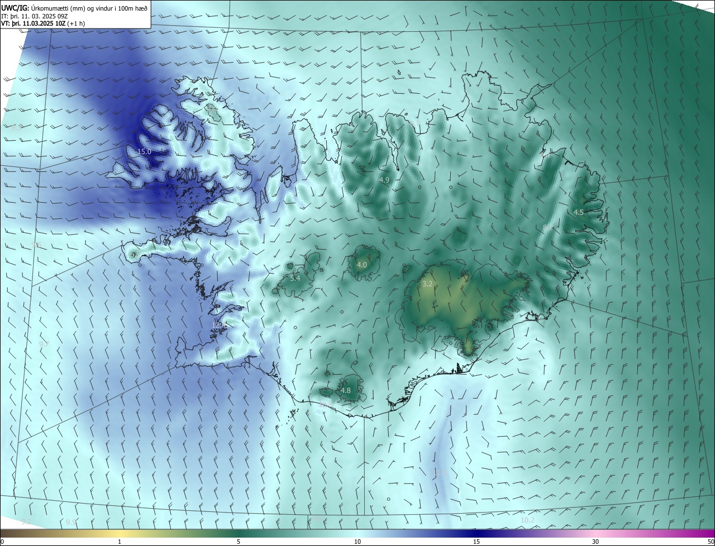Click the precipitation color scale bar
Image resolution: width=715 pixels, height=546 pixels.
click(357, 533)
